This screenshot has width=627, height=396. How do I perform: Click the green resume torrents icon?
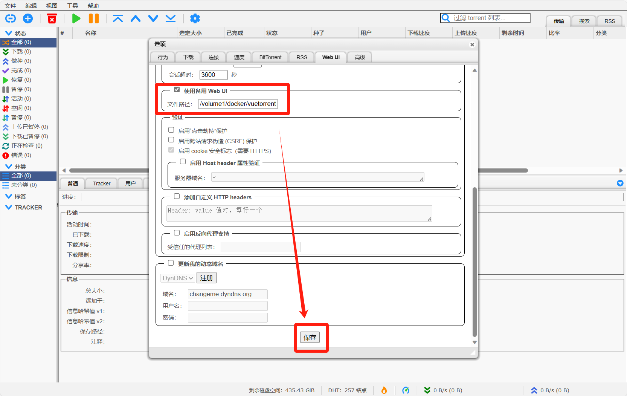coord(76,18)
